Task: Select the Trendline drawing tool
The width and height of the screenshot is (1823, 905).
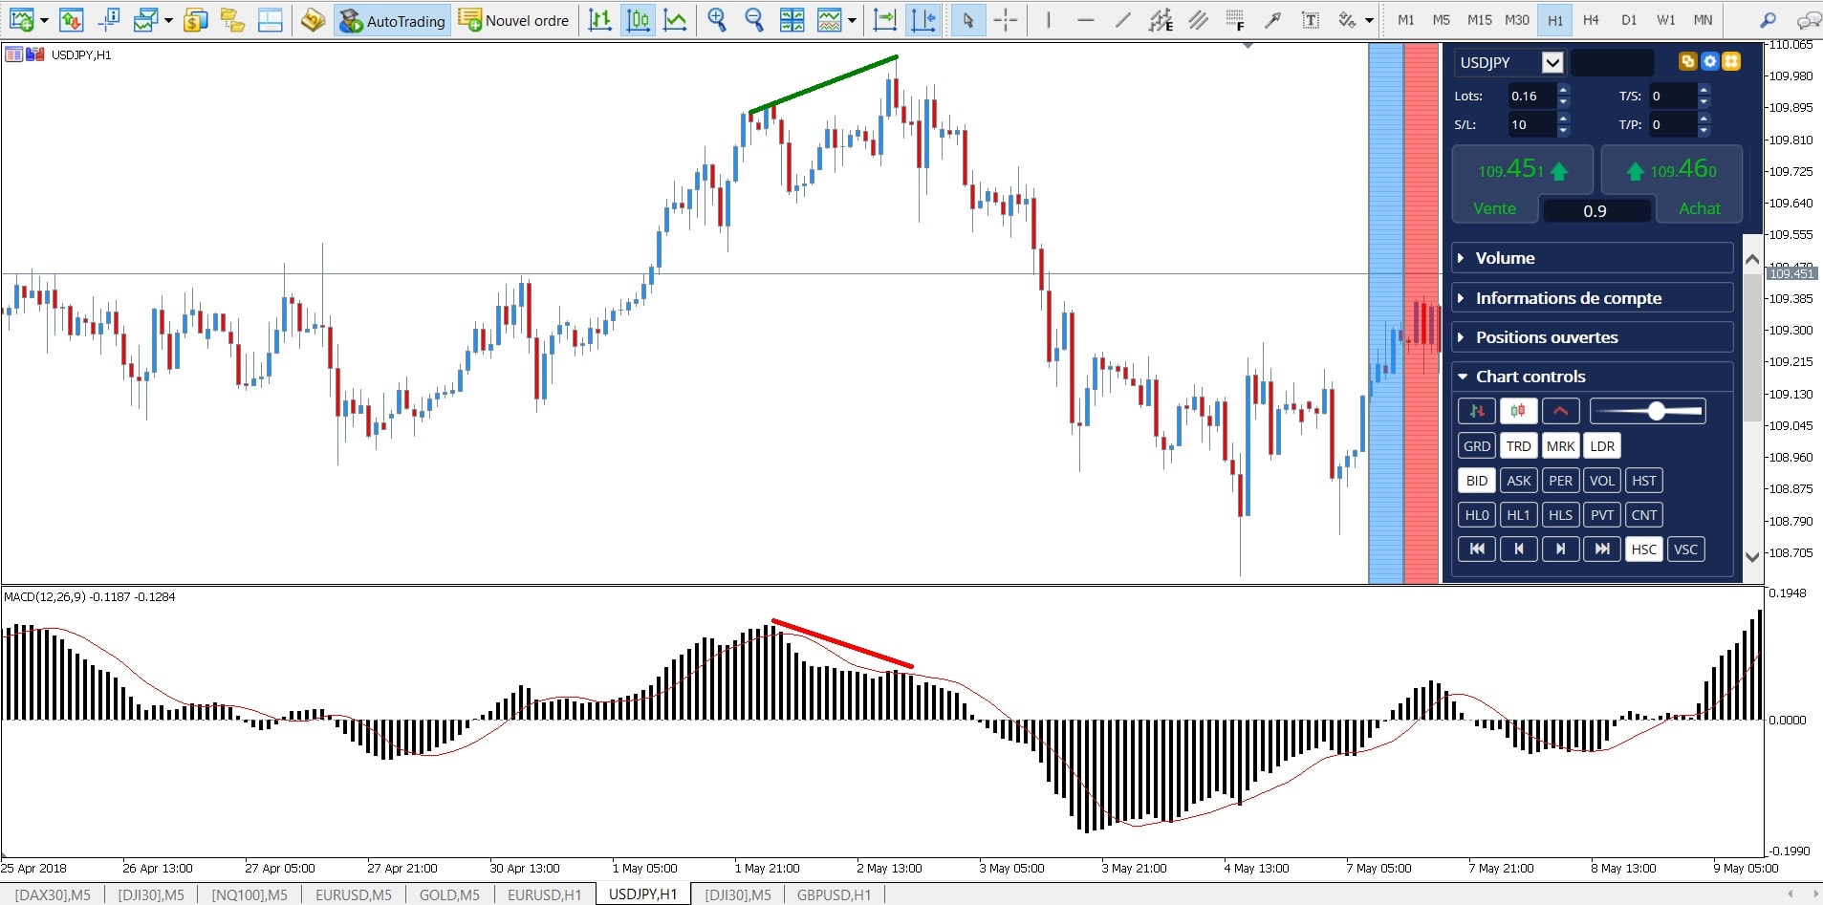Action: click(1122, 19)
